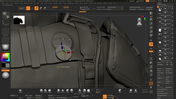
Task: Open the Alpha Off selector
Action: (x=5, y=32)
